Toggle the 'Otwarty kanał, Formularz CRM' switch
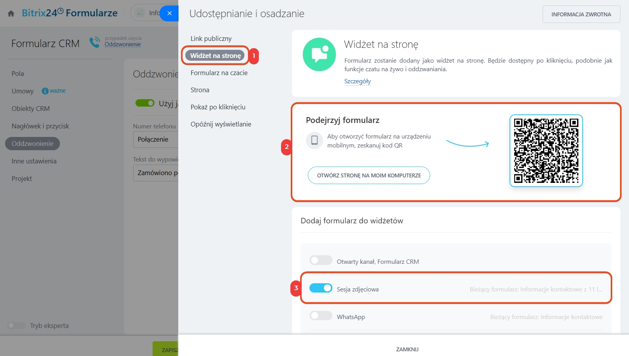The image size is (629, 356). click(321, 260)
